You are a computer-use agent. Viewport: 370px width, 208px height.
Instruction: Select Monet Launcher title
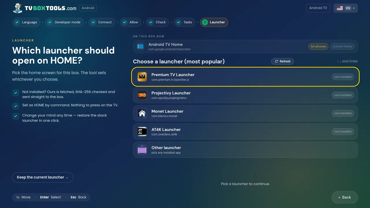pyautogui.click(x=167, y=111)
